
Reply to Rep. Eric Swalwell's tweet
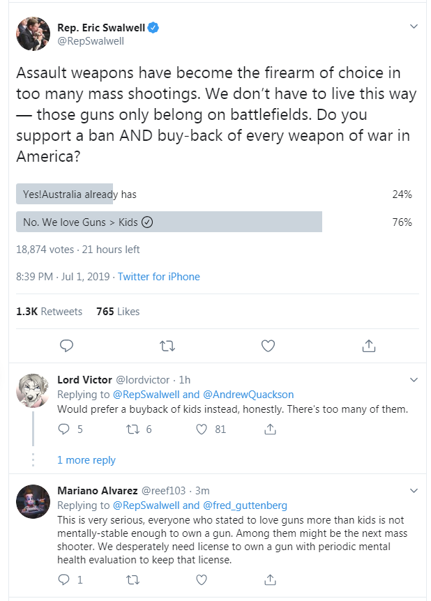coord(66,346)
